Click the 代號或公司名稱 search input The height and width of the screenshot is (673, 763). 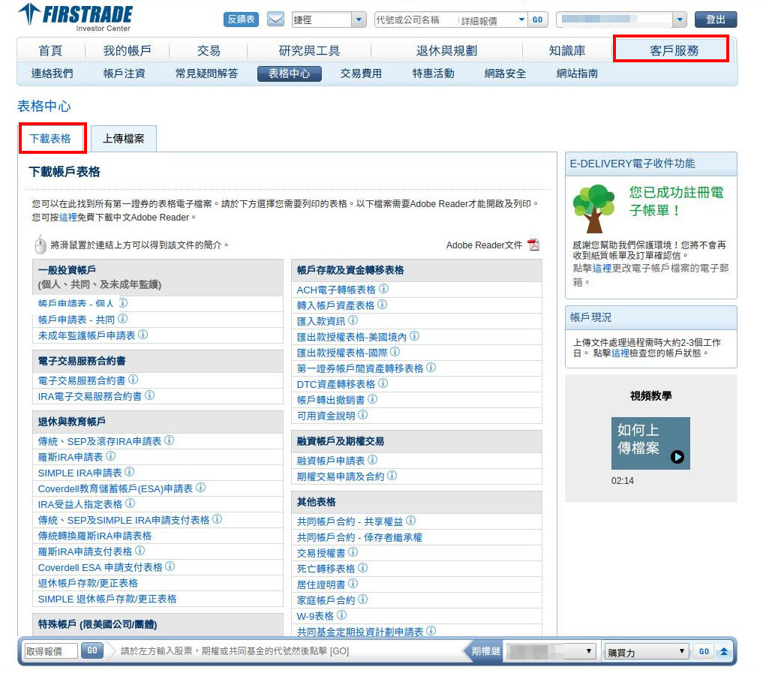(416, 20)
